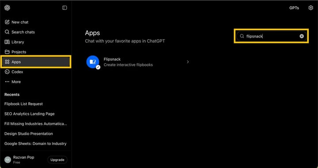Open the Flipbook List Request chat

point(23,104)
